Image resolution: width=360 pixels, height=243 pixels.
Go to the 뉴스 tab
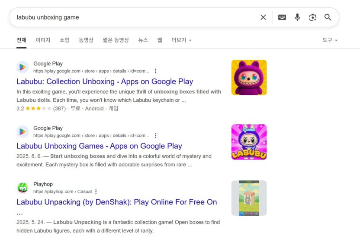coord(143,40)
